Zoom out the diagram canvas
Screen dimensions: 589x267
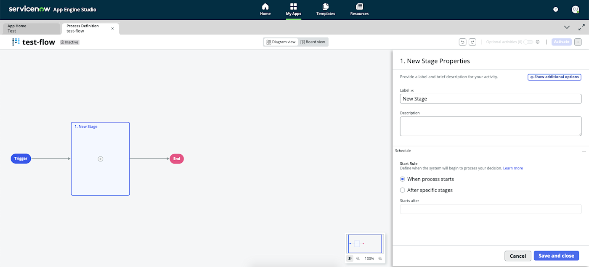click(x=358, y=259)
